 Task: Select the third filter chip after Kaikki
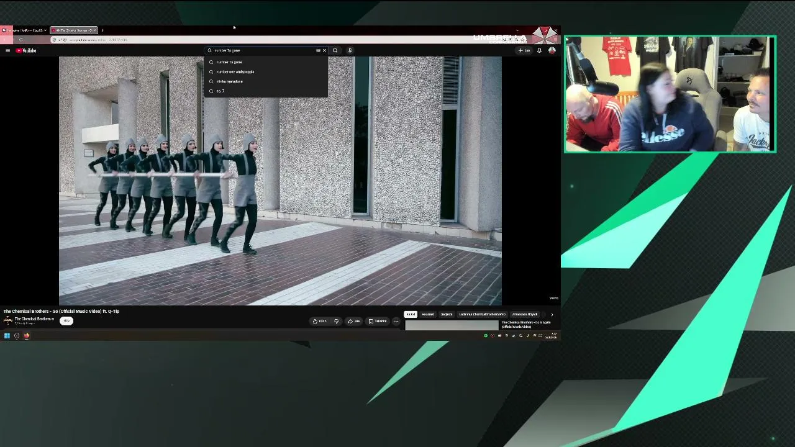tap(447, 314)
